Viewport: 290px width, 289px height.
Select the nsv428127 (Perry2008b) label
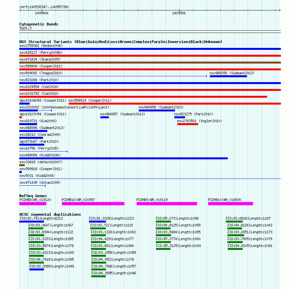click(x=41, y=52)
